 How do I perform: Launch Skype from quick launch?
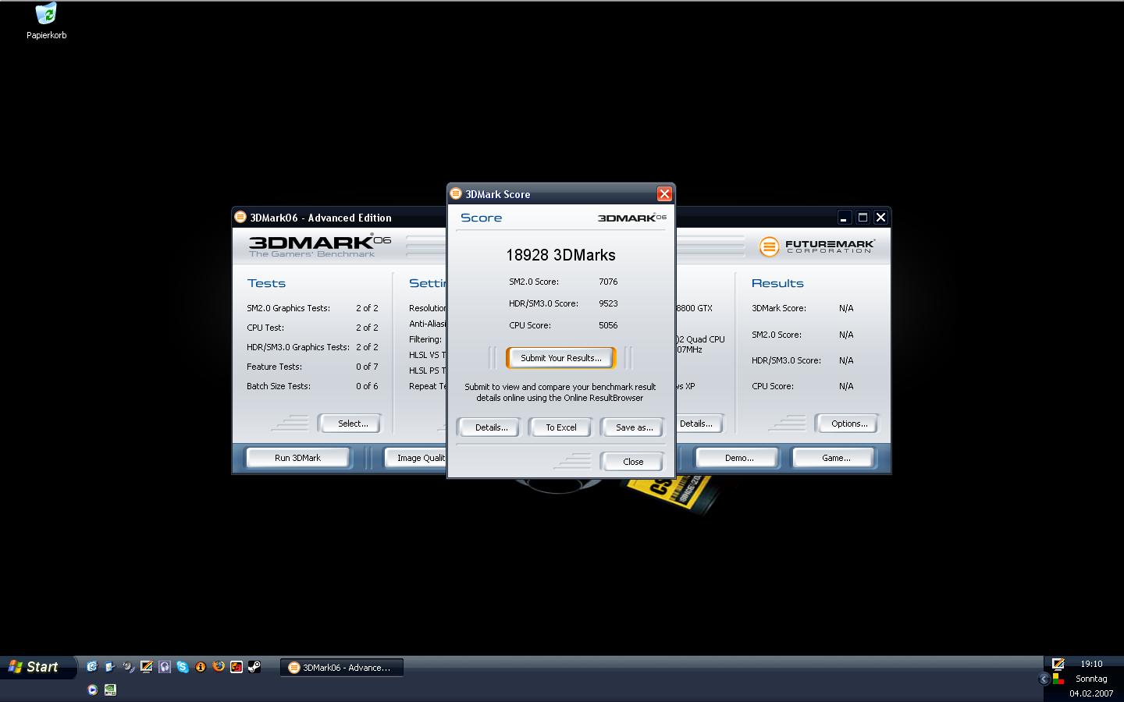coord(182,667)
